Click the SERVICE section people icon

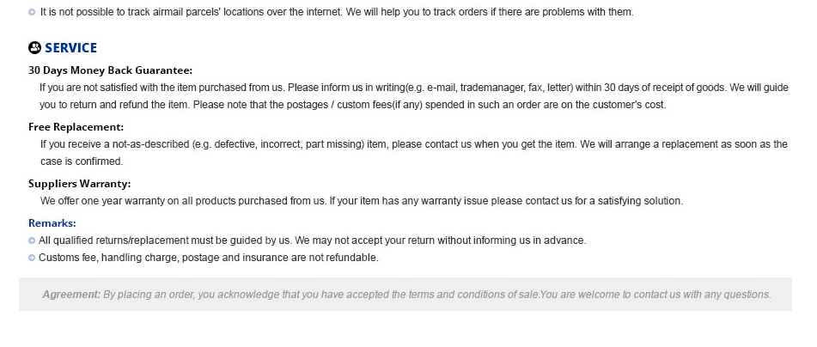pyautogui.click(x=35, y=48)
